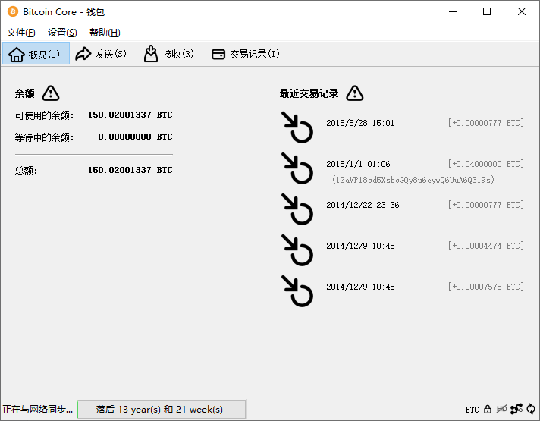Click the sync progress bar showing 落后 13 years
Viewport: 540px width, 421px height.
point(161,410)
